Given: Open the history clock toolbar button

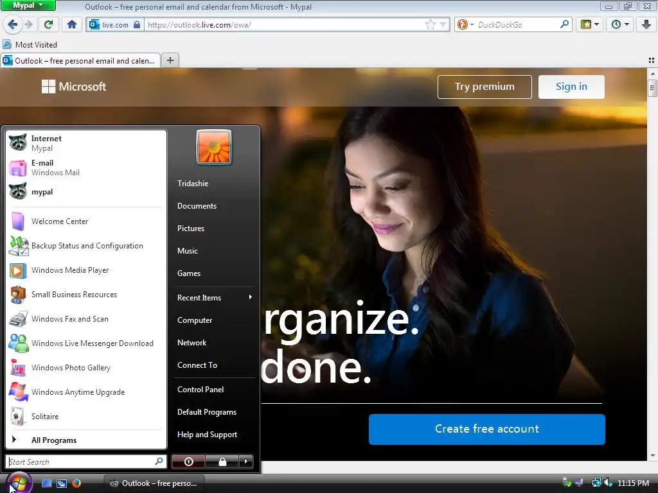Looking at the screenshot, I should tap(620, 25).
